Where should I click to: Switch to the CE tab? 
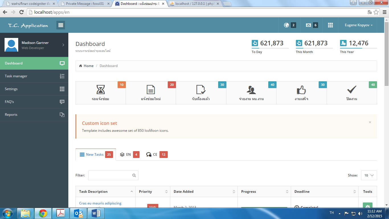point(157,155)
